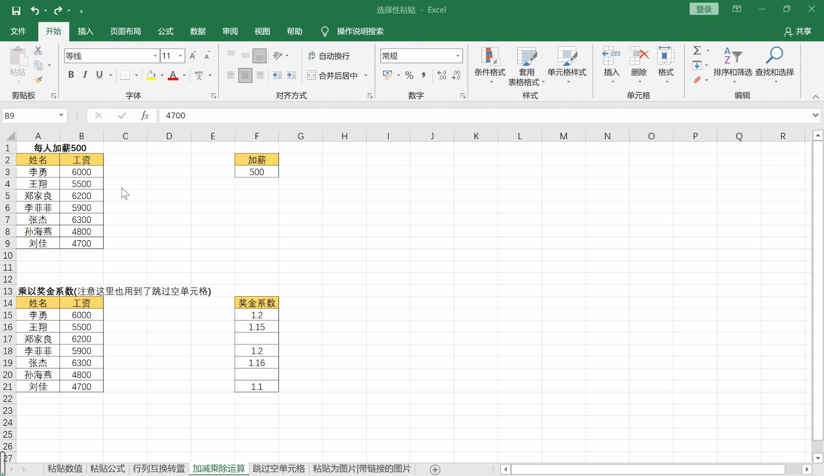
Task: Open the 文件 menu
Action: 18,31
